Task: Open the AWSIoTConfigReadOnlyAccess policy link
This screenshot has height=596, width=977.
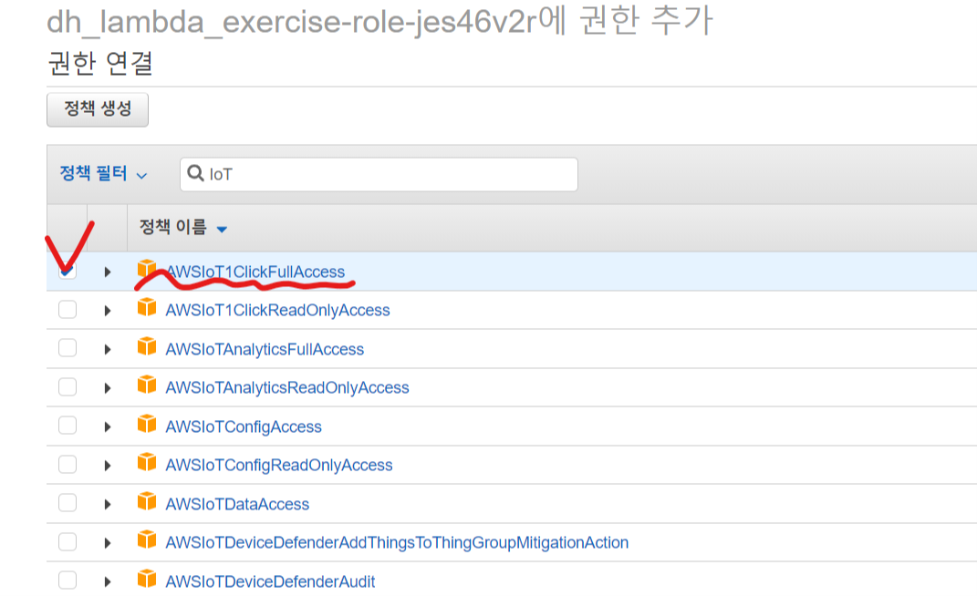Action: (x=278, y=465)
